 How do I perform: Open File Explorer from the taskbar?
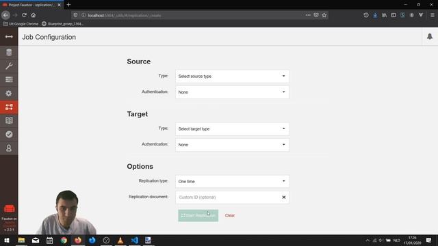point(21,240)
